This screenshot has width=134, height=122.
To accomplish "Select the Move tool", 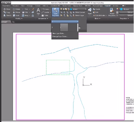I will (7, 9).
